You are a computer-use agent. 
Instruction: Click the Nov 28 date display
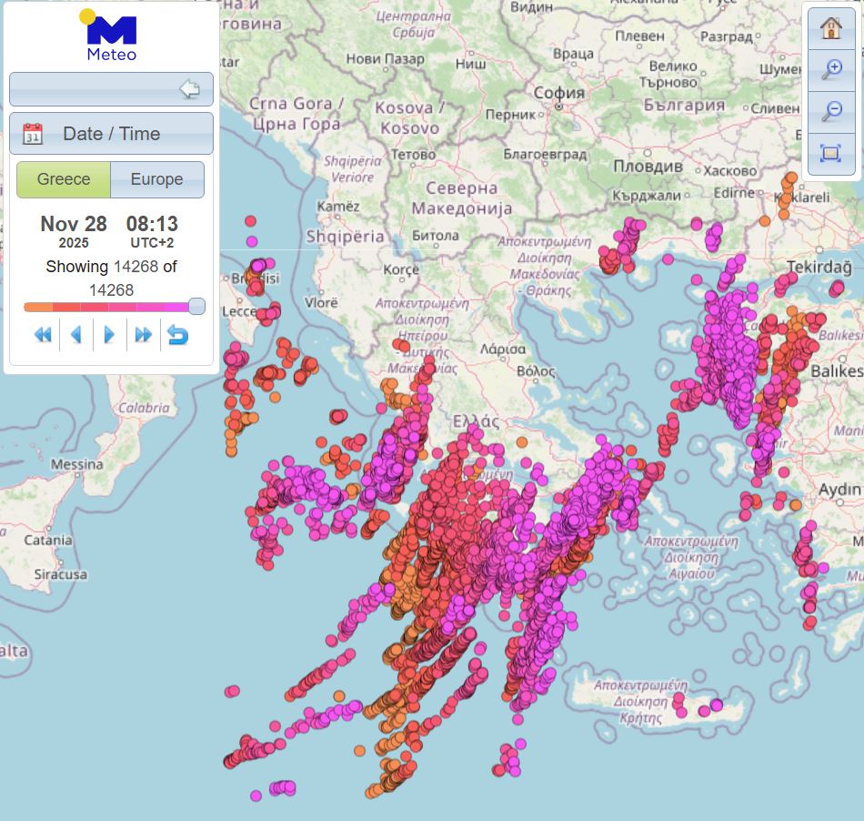coord(74,224)
